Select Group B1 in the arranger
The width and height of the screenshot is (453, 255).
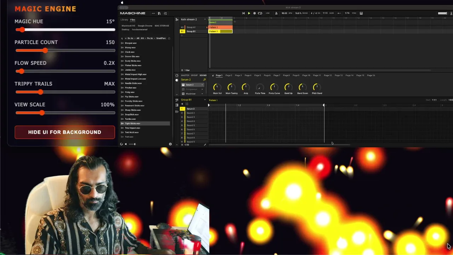(x=194, y=32)
